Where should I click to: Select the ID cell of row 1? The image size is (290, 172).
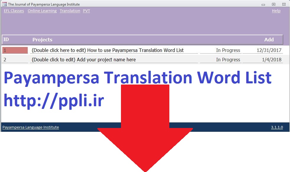(x=15, y=50)
